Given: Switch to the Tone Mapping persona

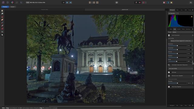Looking at the screenshot, I should [17, 2].
